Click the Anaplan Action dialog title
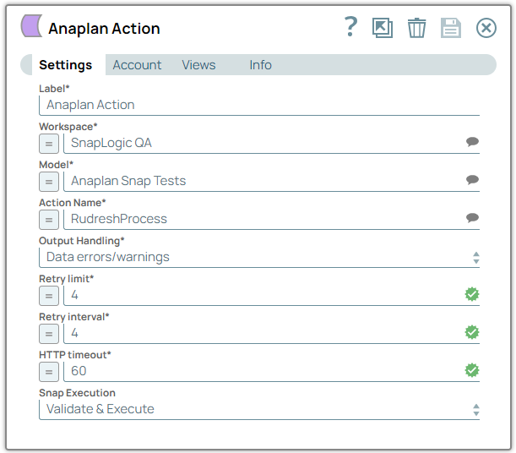The width and height of the screenshot is (516, 453). (x=104, y=29)
